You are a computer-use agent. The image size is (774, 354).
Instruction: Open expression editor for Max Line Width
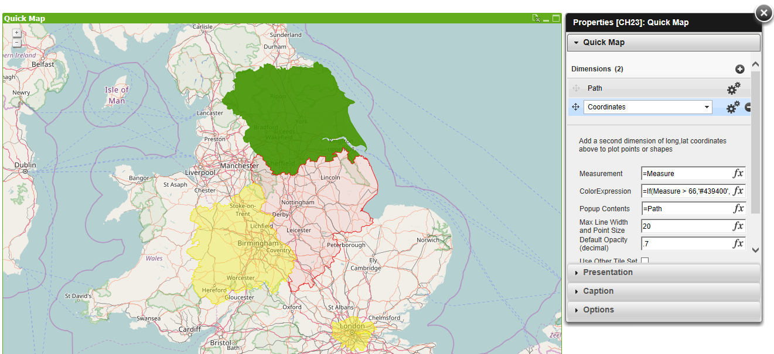(738, 226)
